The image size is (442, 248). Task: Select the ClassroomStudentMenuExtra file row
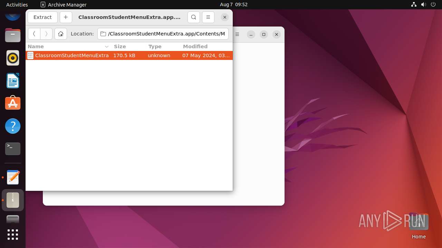click(129, 55)
